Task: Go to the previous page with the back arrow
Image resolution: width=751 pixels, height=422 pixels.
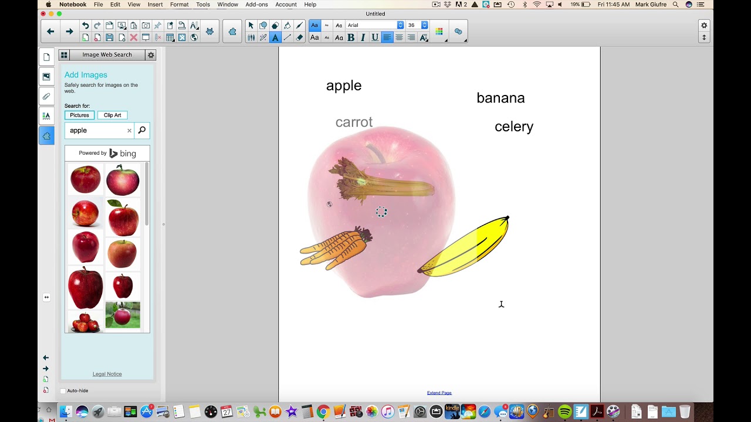Action: point(50,32)
